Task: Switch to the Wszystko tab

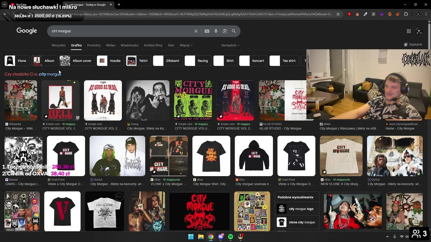Action: [59, 45]
